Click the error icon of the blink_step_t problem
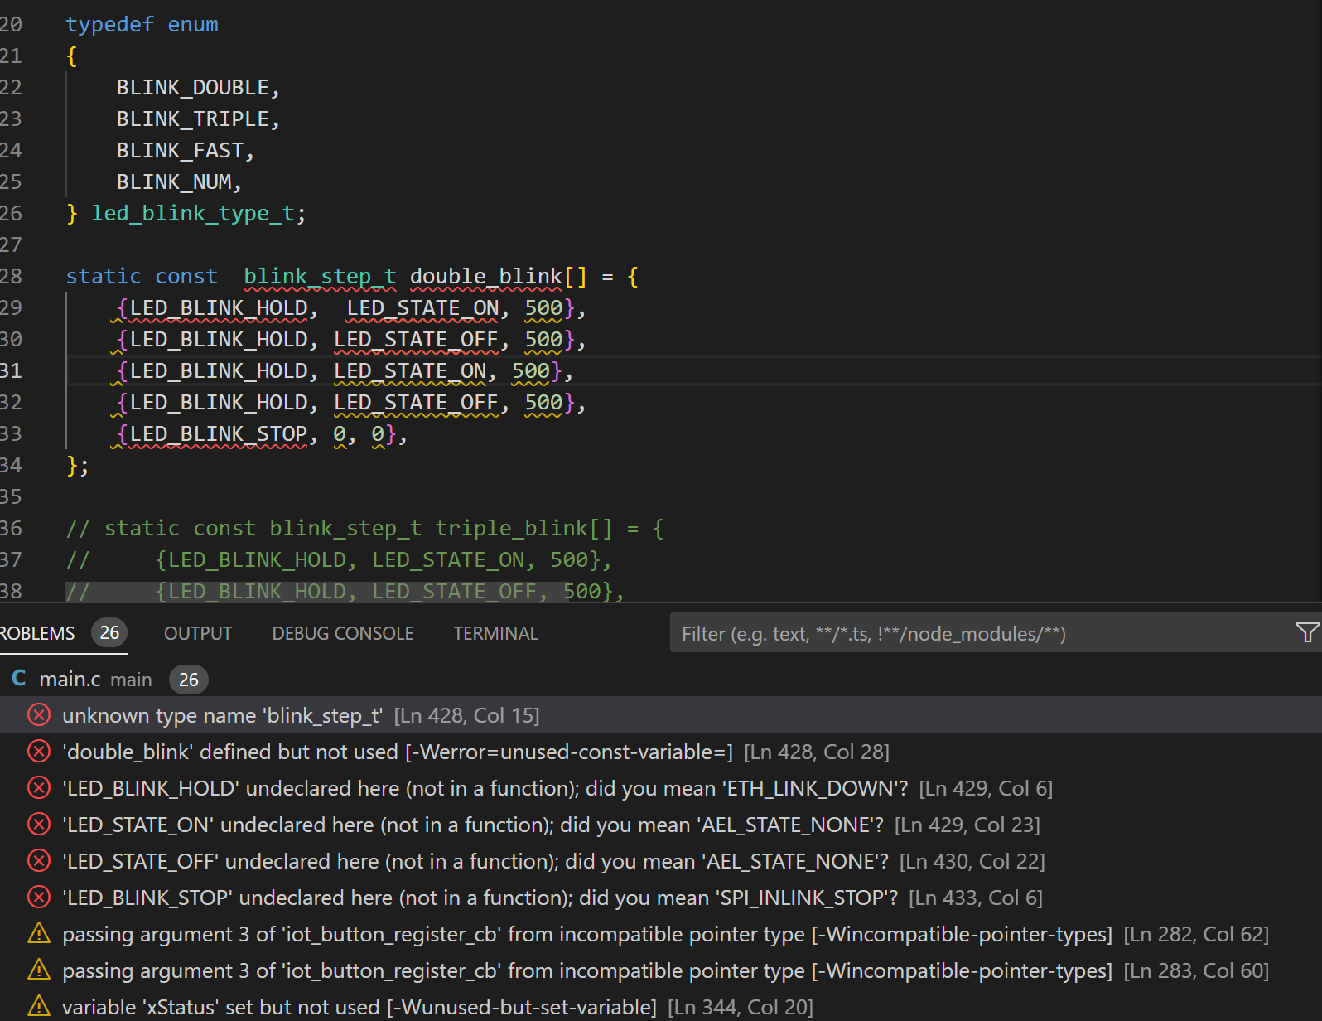 [39, 714]
